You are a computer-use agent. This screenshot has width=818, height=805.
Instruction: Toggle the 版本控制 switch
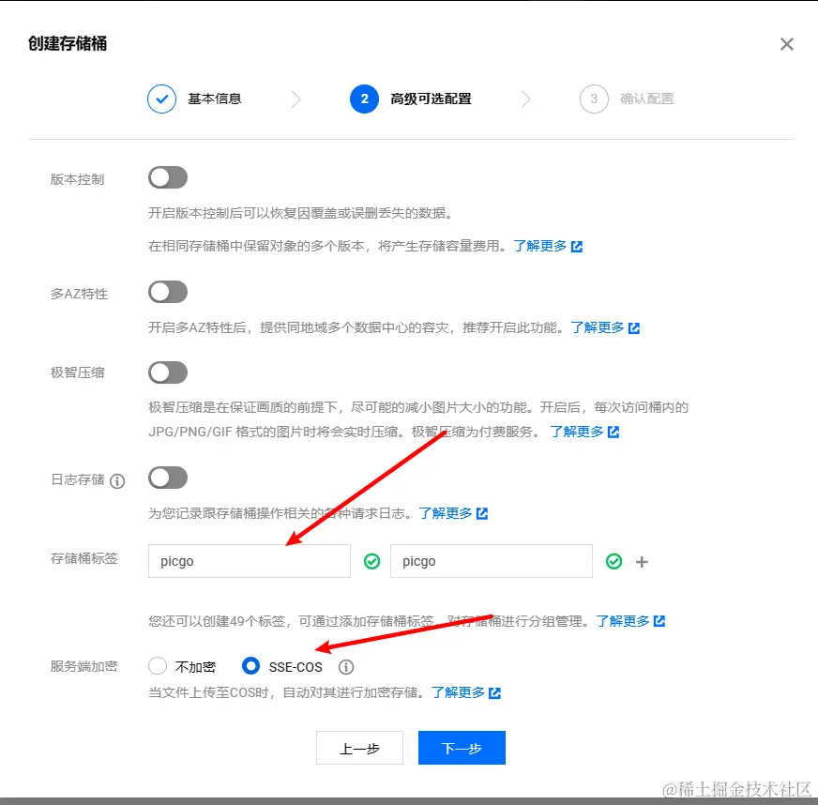coord(168,177)
